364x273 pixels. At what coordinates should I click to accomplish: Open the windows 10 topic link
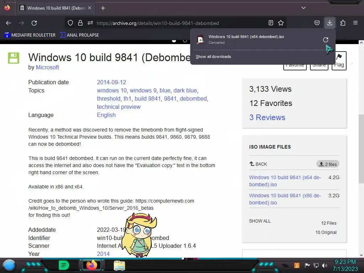pyautogui.click(x=112, y=90)
